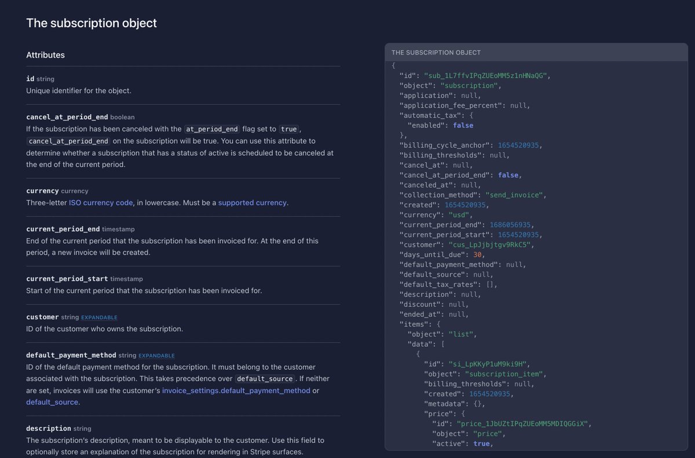Click the default_payment_method attribute name
This screenshot has height=458, width=695.
71,355
